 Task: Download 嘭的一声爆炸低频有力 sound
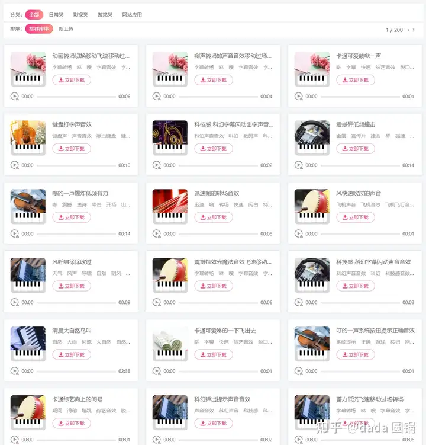pos(72,217)
